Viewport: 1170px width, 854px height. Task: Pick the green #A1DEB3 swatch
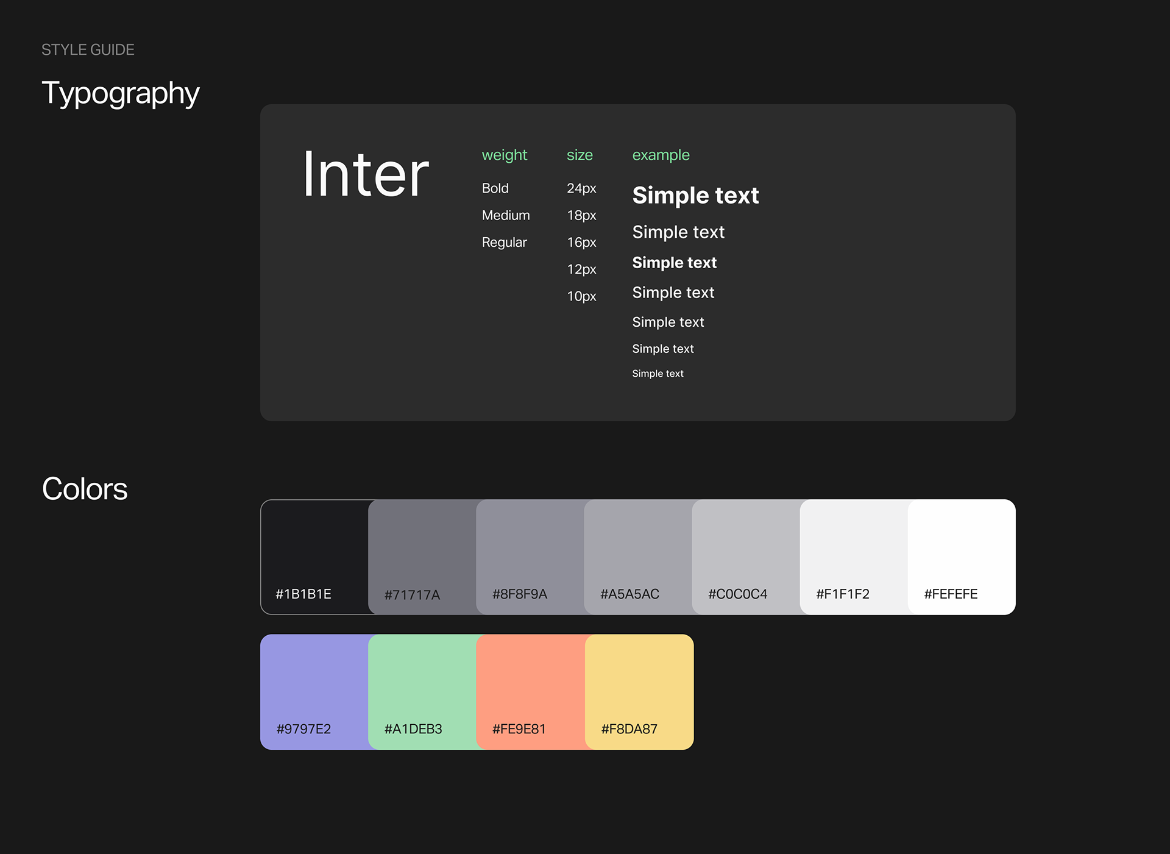pos(422,691)
